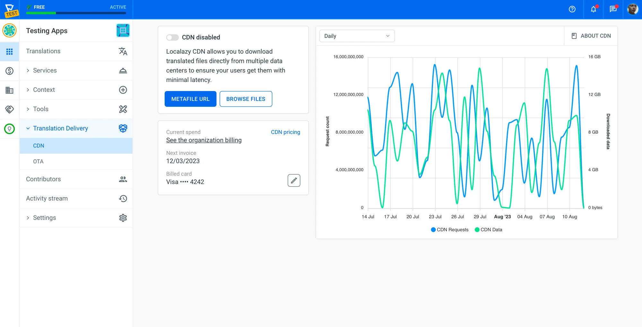Click the organization building icon in sidebar
This screenshot has height=327, width=642.
(10, 90)
